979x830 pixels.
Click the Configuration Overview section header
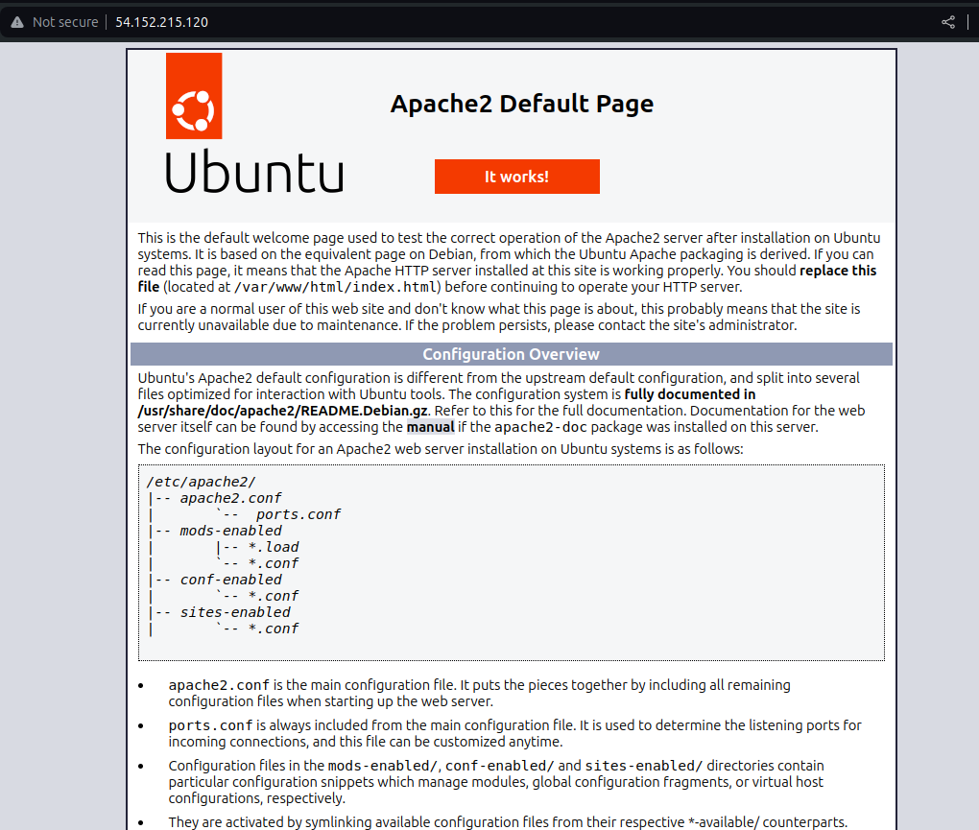tap(511, 354)
